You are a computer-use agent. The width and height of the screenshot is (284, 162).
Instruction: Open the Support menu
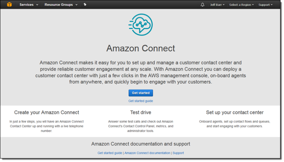(x=266, y=5)
